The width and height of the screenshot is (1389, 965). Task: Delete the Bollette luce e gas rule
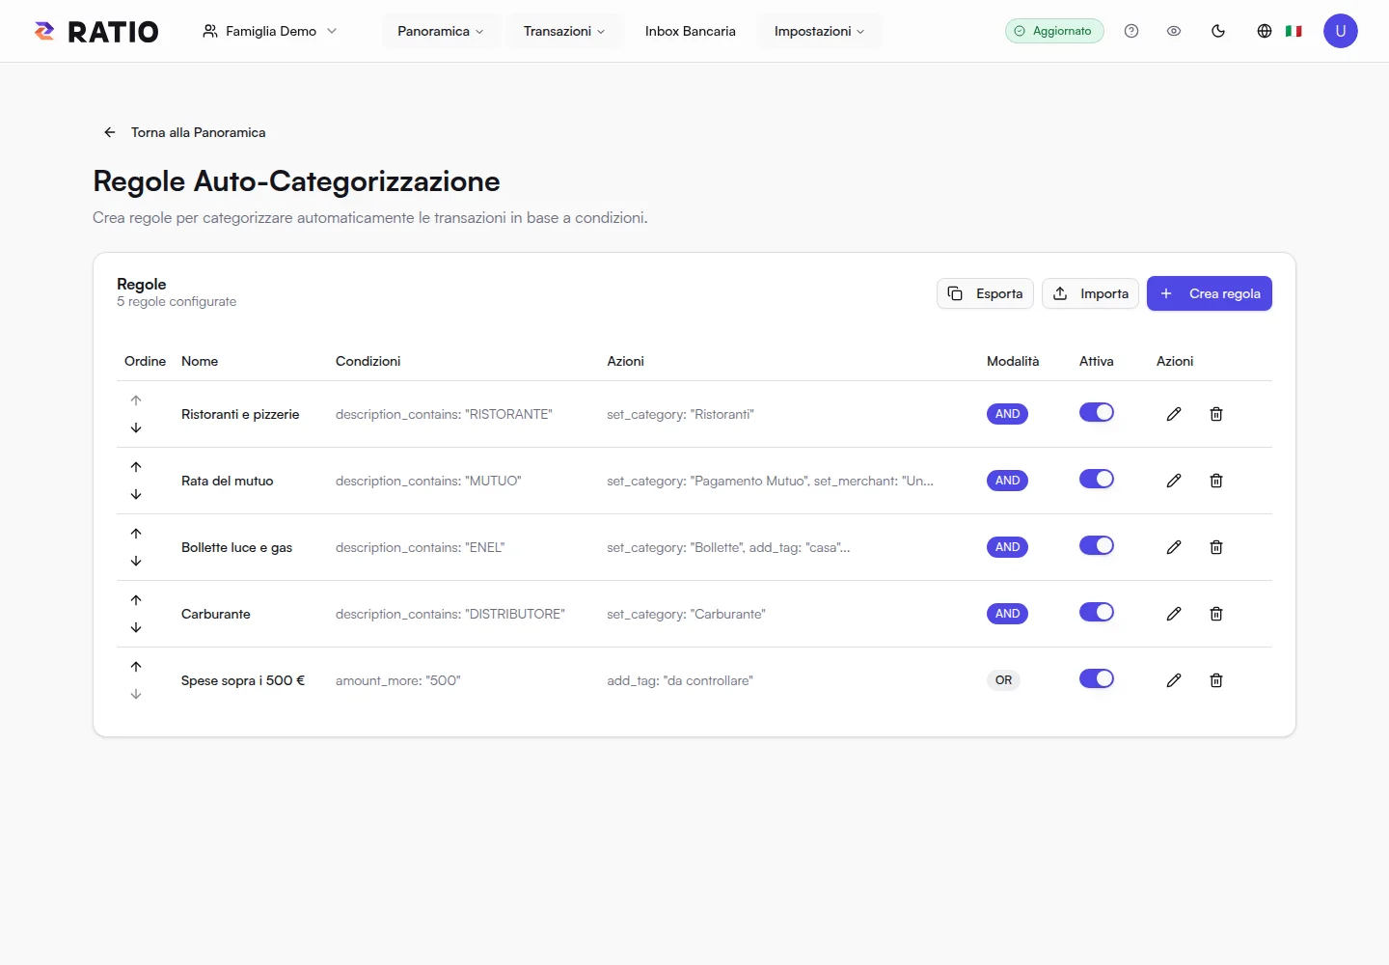1216,547
